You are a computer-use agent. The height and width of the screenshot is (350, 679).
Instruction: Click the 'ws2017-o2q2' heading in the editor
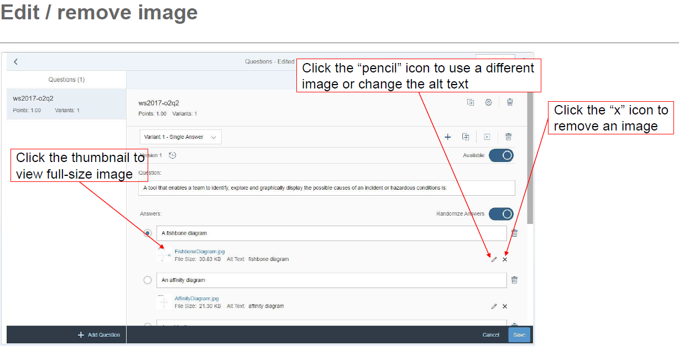(159, 103)
